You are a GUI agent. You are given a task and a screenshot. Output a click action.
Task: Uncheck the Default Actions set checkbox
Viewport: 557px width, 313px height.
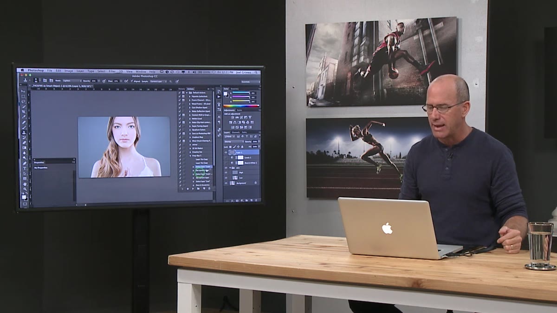180,93
